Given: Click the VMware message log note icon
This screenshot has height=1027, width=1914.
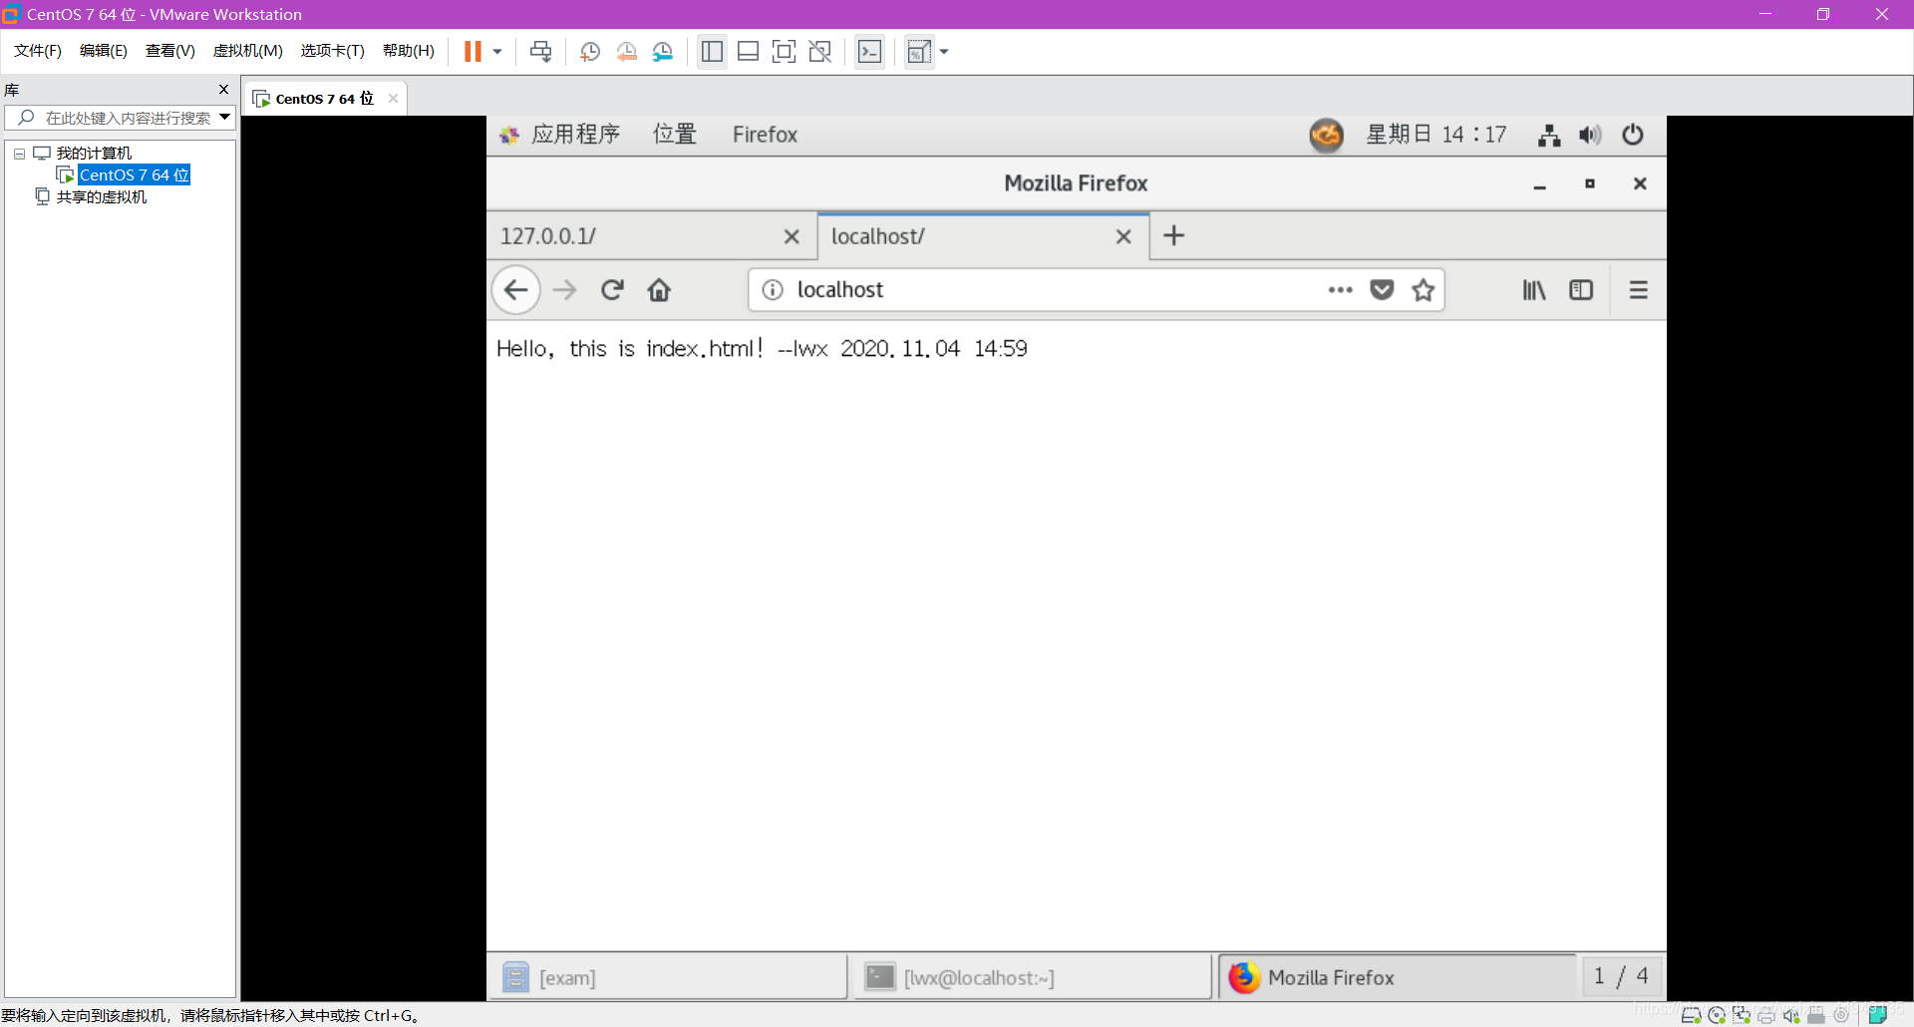Looking at the screenshot, I should 1877,1015.
